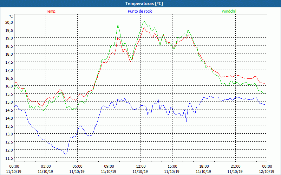Image resolution: width=281 pixels, height=175 pixels.
Task: Click the 19,0 y-axis value
Action: 9,38
